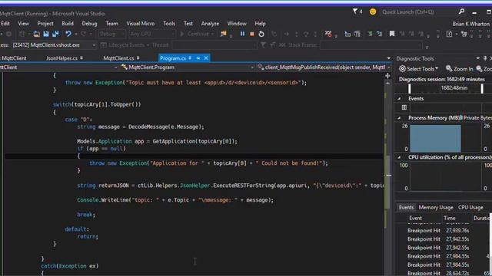Open Diagnostic Tools window position dropdown
The height and width of the screenshot is (276, 492).
click(478, 58)
